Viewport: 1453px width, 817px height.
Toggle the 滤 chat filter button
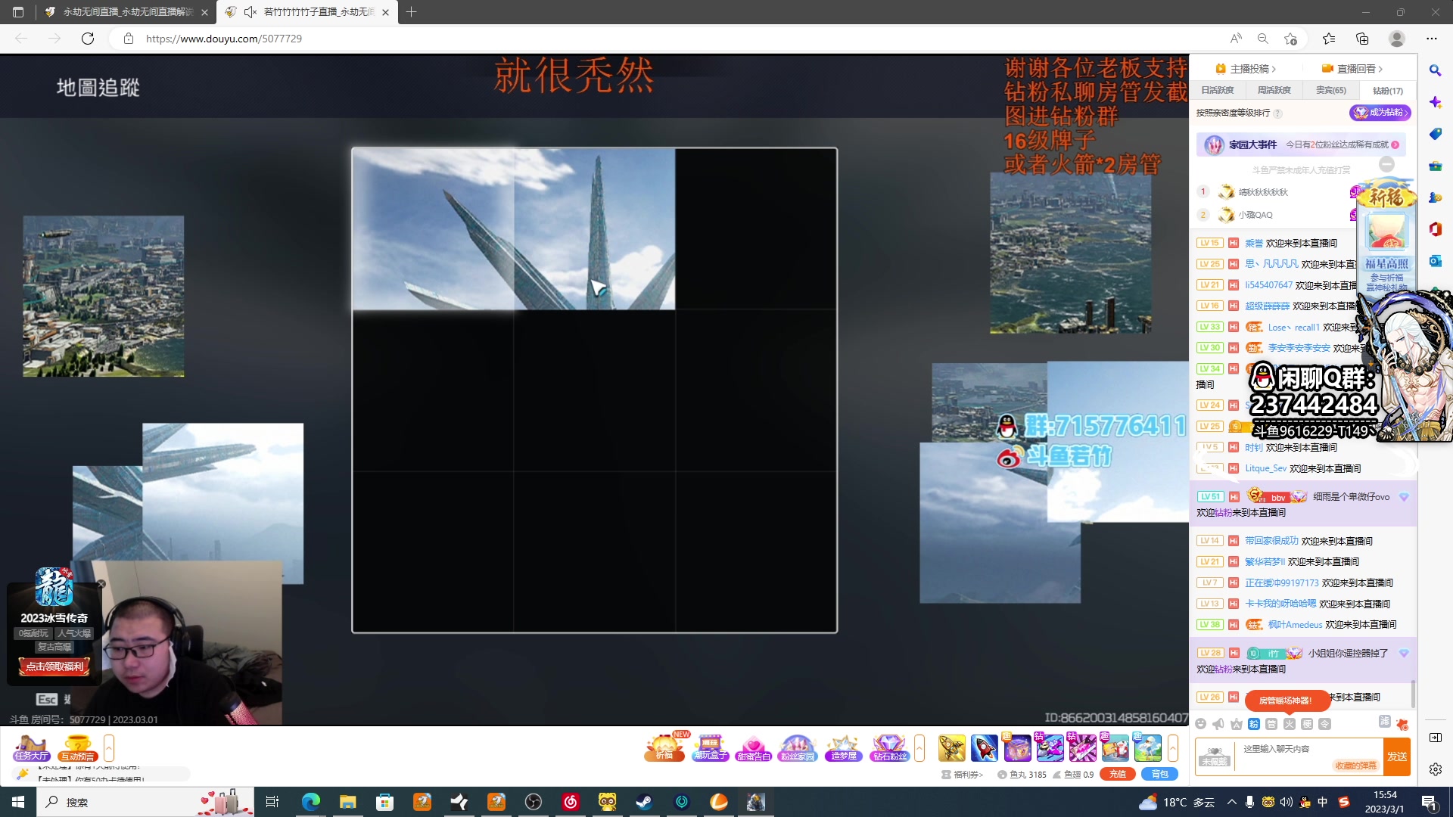pyautogui.click(x=1384, y=722)
